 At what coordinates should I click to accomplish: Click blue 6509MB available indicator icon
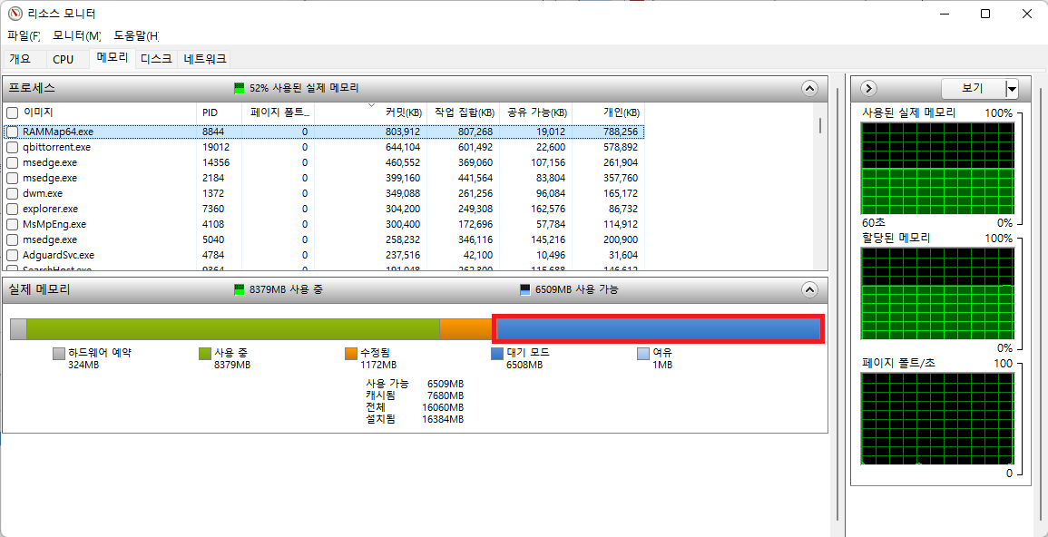(x=525, y=290)
